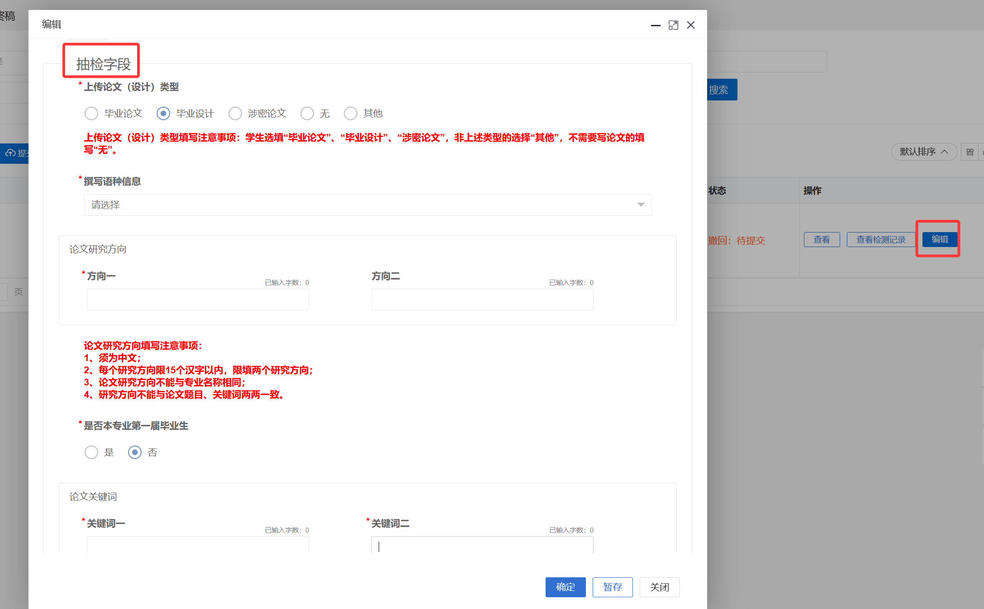Click the grid view icon beside 默认排序

click(970, 152)
